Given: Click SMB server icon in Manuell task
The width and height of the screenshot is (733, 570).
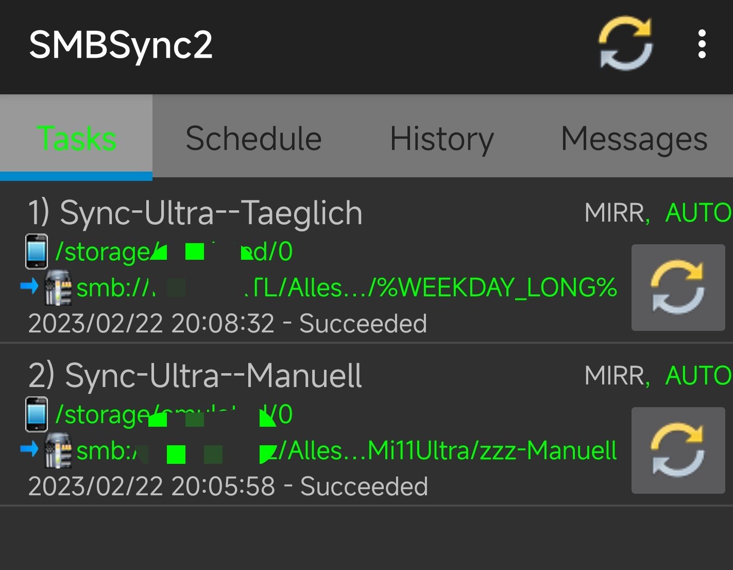Looking at the screenshot, I should pyautogui.click(x=58, y=450).
